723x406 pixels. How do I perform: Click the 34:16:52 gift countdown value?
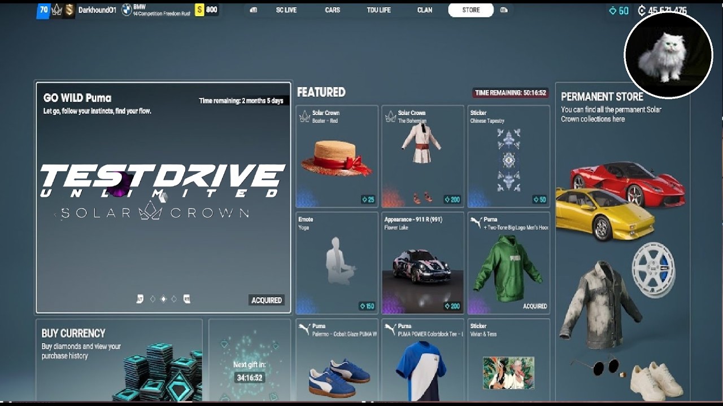click(249, 377)
